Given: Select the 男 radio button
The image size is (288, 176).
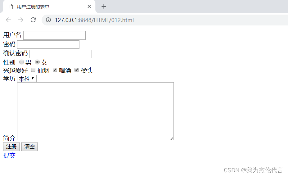Looking at the screenshot, I should click(21, 62).
